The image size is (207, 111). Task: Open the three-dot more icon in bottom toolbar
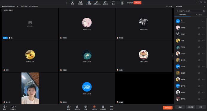pos(112,107)
